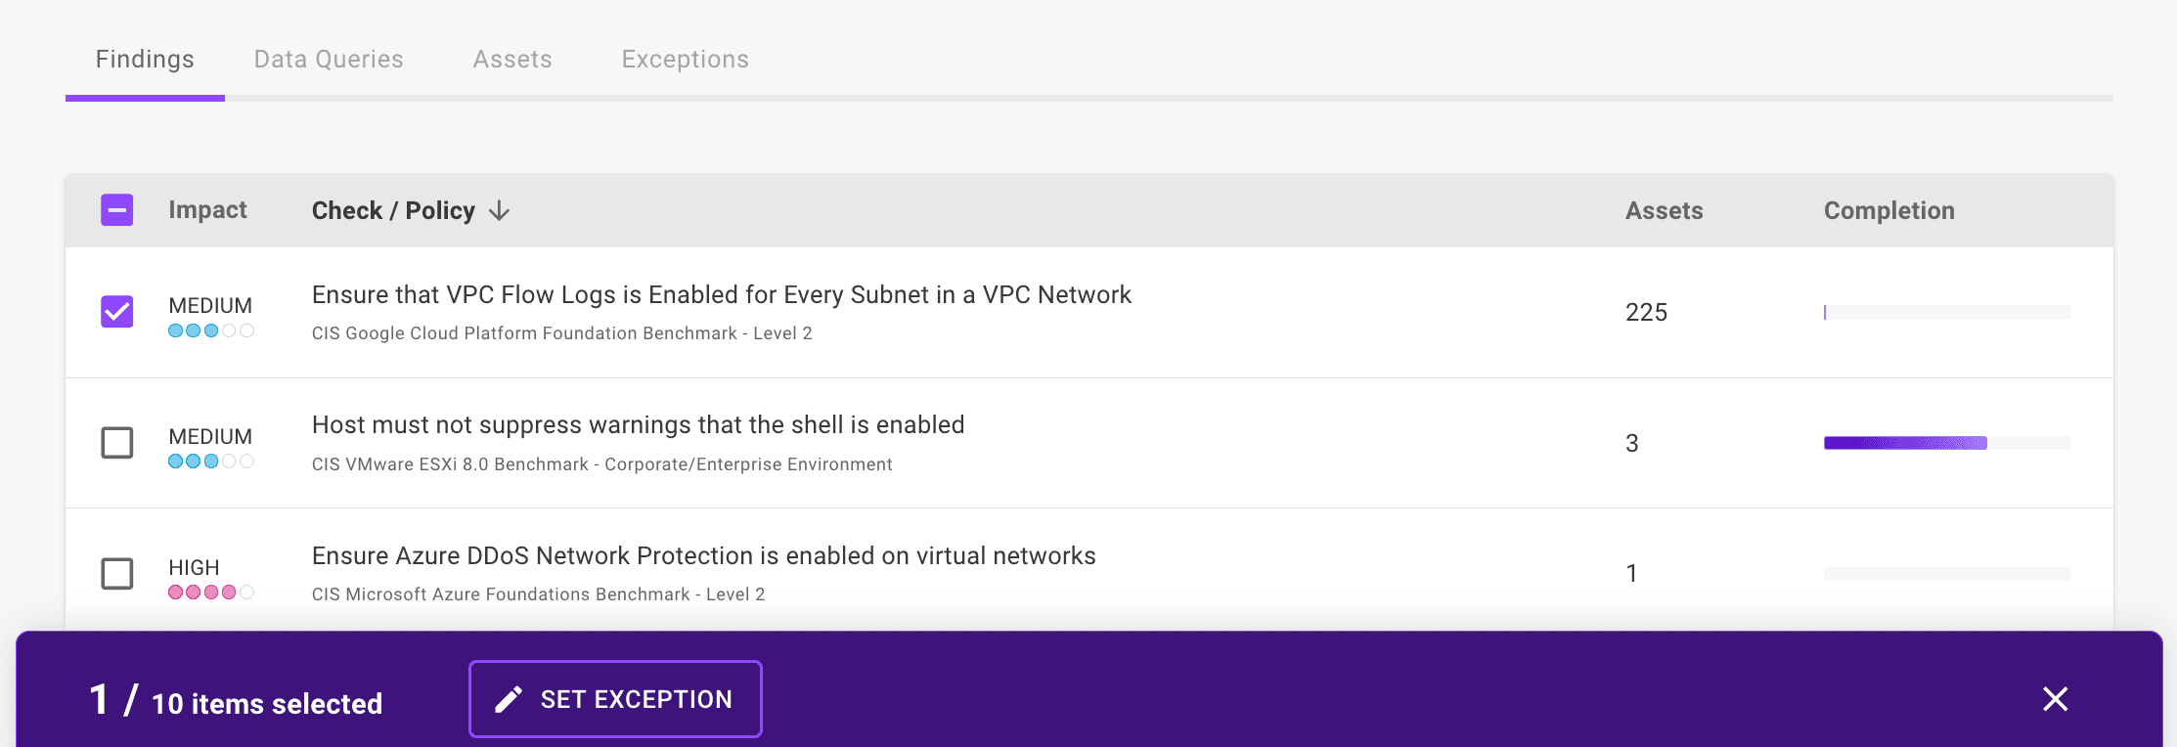This screenshot has height=747, width=2177.
Task: Check the shell warnings finding checkbox
Action: pyautogui.click(x=117, y=443)
